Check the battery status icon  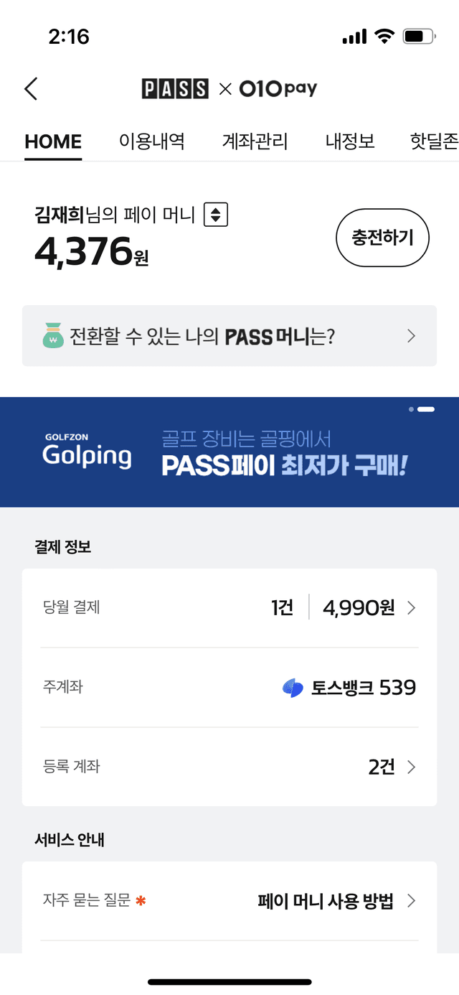pos(420,36)
